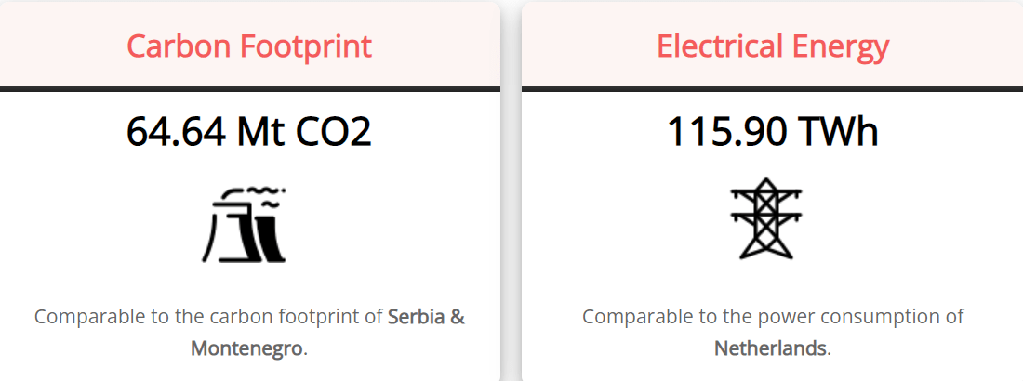The image size is (1023, 381).
Task: Click the dark divider under Electrical Energy
Action: 772,89
